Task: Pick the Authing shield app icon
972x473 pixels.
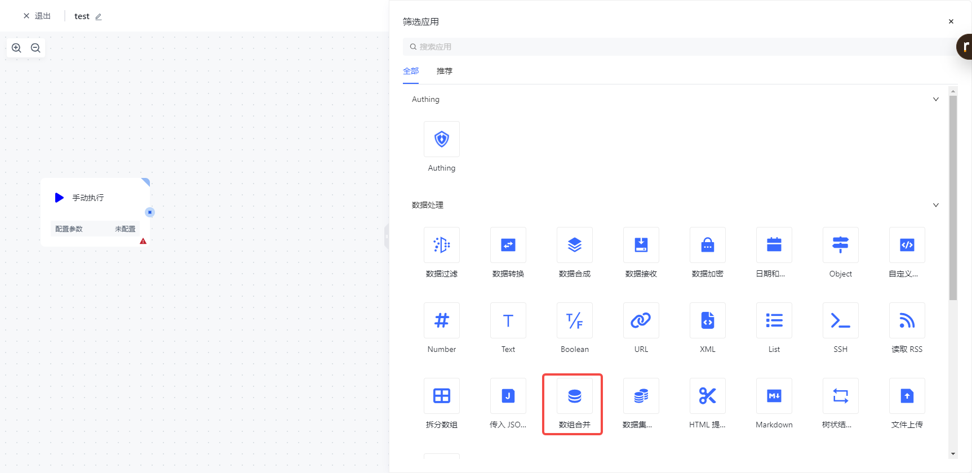Action: (441, 139)
